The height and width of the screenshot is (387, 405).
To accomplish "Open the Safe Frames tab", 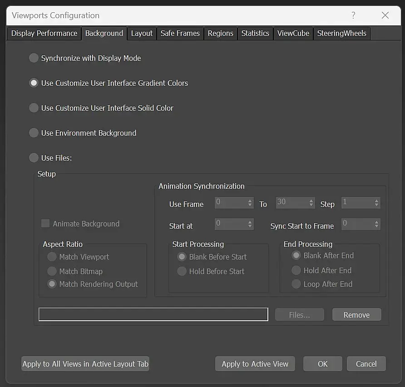I will [x=180, y=33].
